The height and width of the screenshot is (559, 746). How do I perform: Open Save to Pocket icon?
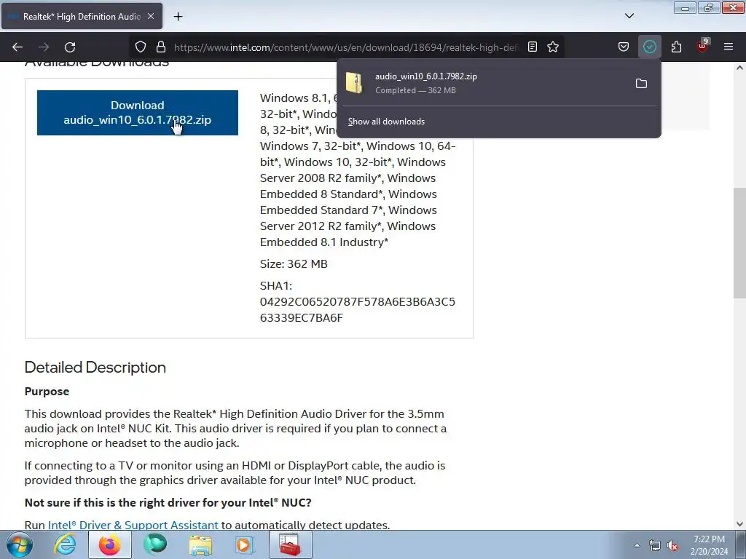pyautogui.click(x=624, y=47)
